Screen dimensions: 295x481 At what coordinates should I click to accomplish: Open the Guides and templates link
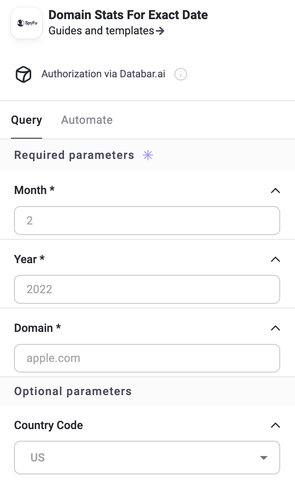106,31
